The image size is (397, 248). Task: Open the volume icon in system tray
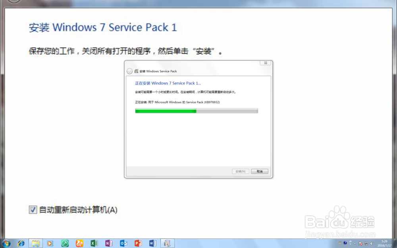(x=372, y=244)
